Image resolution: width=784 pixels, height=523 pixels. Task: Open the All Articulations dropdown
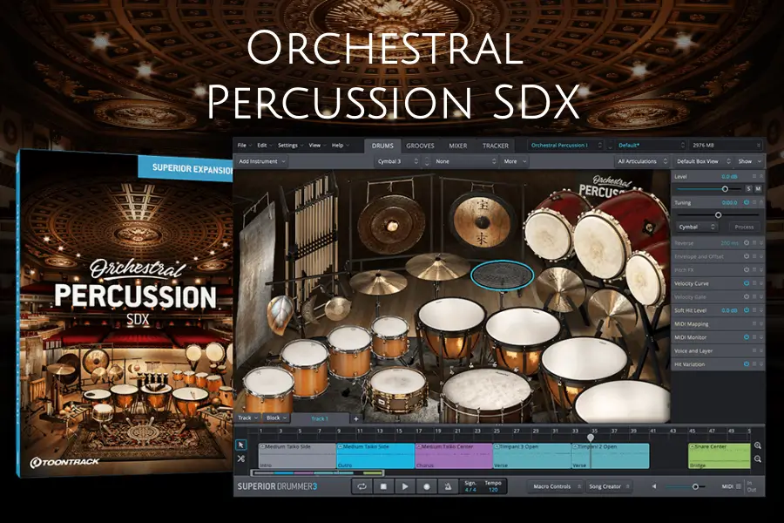tap(642, 161)
